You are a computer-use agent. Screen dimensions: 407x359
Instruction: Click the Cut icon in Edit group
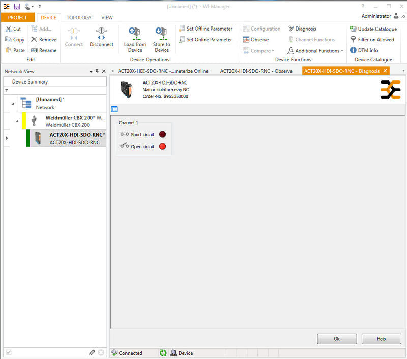click(x=9, y=29)
